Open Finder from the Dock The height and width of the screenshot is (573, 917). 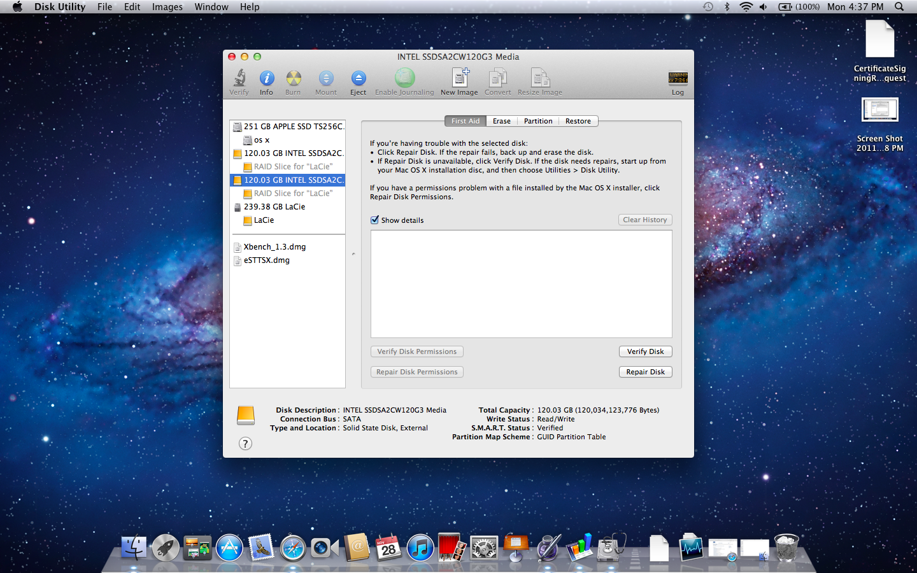pos(134,547)
